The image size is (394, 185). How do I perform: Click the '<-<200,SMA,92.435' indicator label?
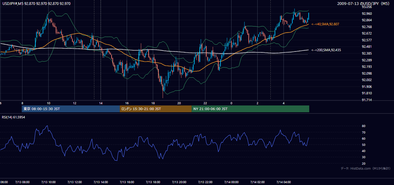(x=326, y=50)
